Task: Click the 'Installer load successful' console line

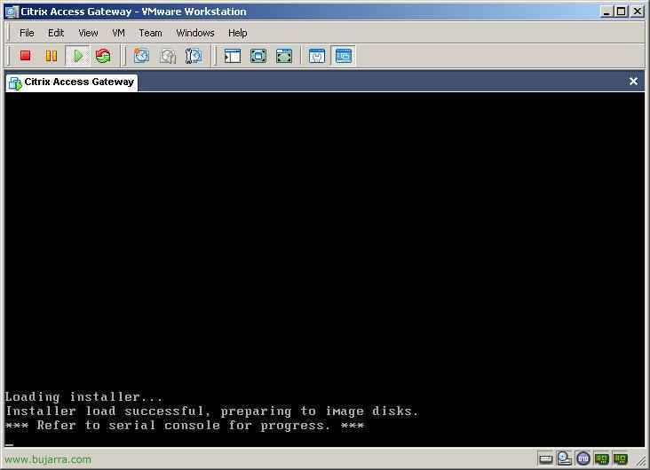Action: click(212, 411)
